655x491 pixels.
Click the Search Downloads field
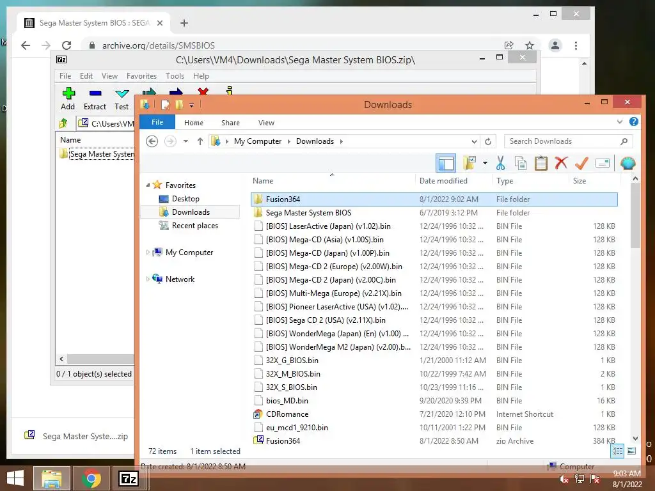click(x=568, y=141)
